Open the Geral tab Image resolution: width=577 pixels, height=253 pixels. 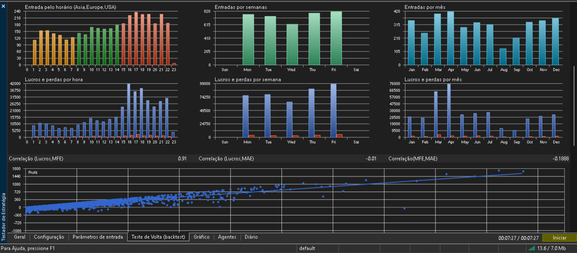(20, 237)
